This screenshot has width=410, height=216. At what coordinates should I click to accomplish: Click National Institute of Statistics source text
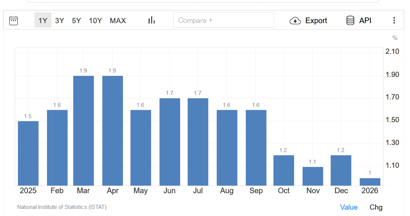pyautogui.click(x=62, y=207)
